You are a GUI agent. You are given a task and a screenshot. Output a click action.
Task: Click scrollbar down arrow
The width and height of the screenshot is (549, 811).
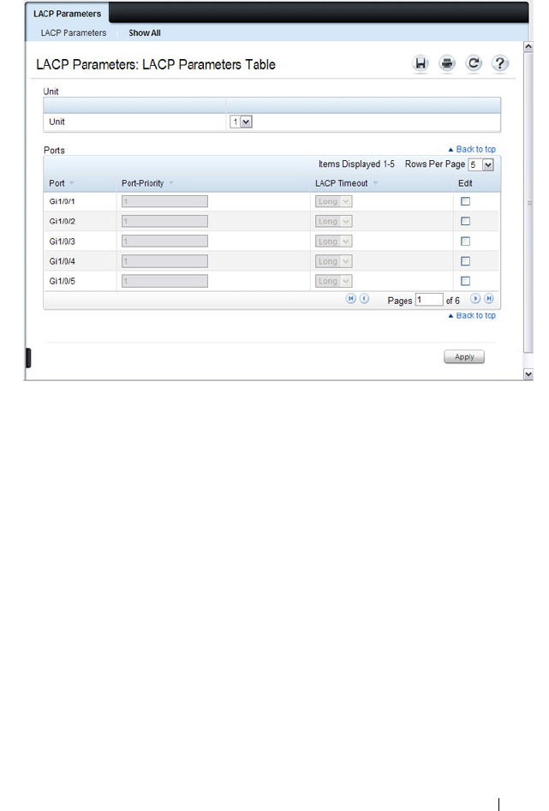pyautogui.click(x=528, y=374)
